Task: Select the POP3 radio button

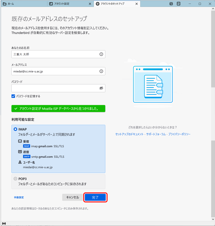Action: tap(15, 179)
